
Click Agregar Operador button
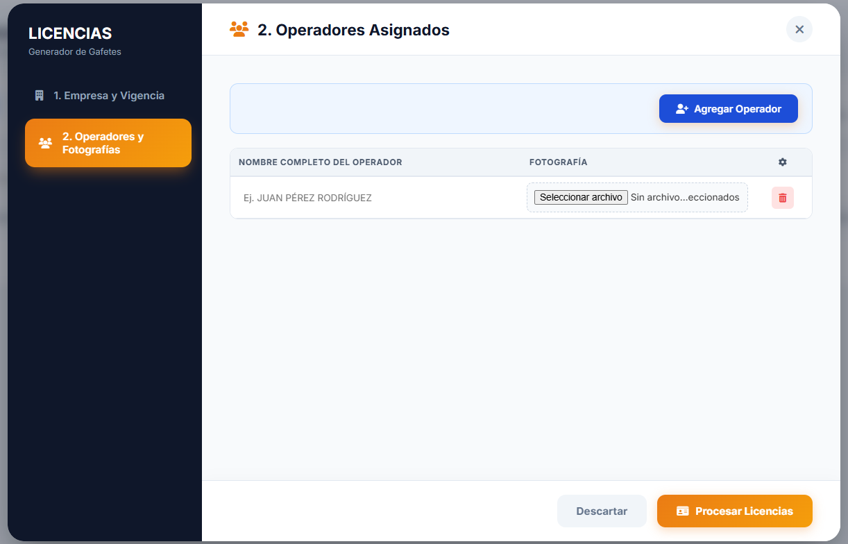coord(729,109)
